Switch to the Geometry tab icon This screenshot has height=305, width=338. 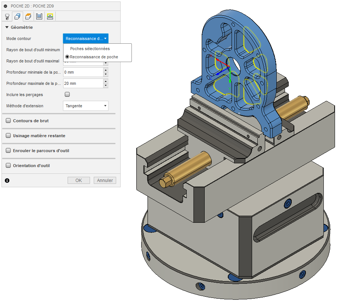click(x=17, y=16)
